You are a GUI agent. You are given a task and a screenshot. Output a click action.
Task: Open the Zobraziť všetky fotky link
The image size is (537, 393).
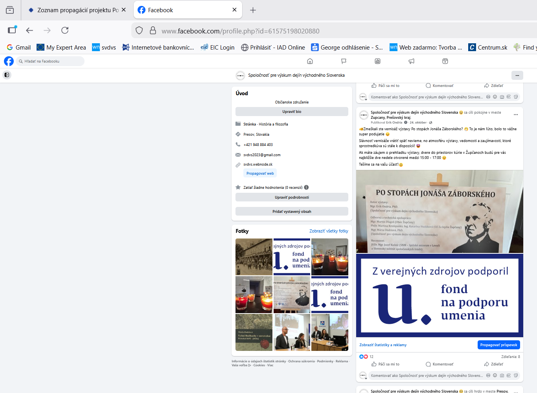[329, 231]
